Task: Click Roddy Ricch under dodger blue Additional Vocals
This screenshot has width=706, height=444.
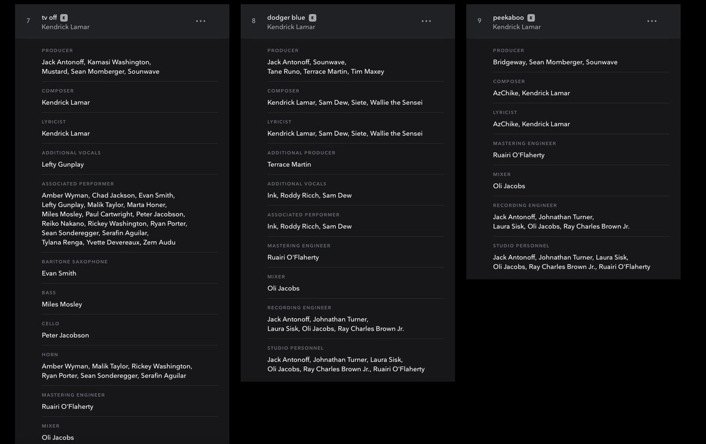Action: click(x=299, y=196)
